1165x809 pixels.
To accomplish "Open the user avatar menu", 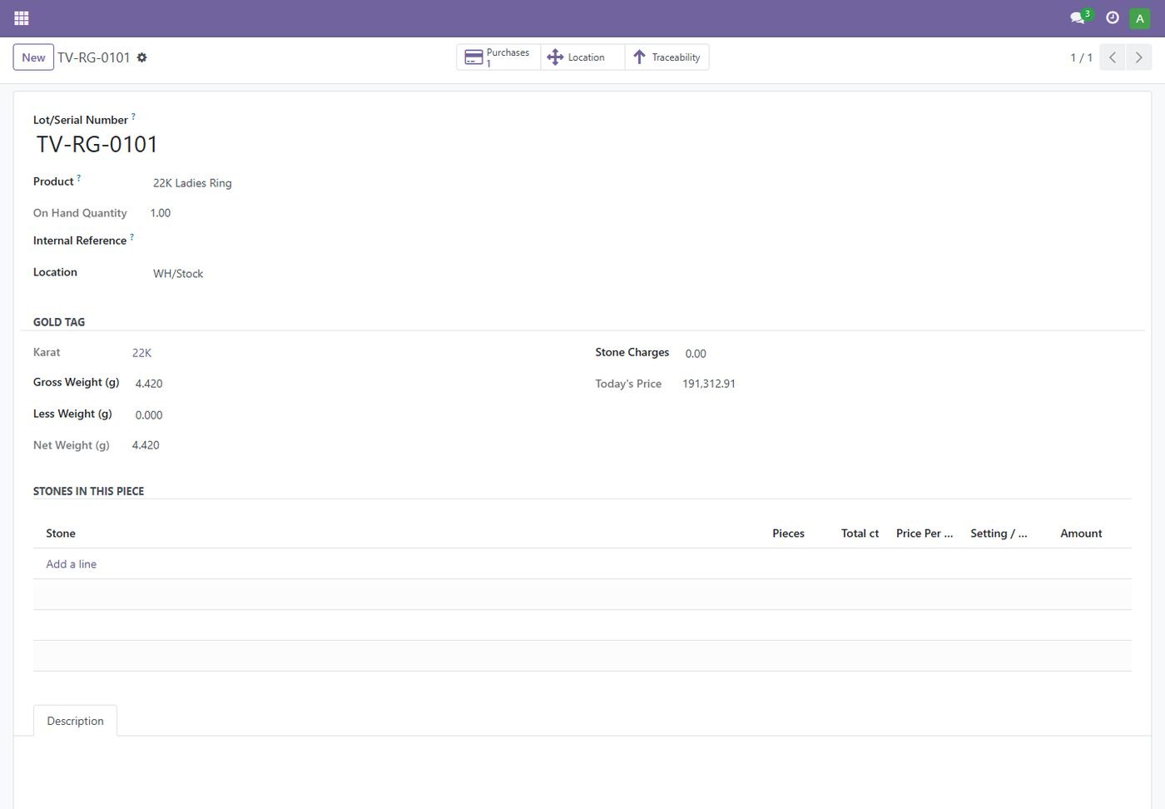I will coord(1140,17).
